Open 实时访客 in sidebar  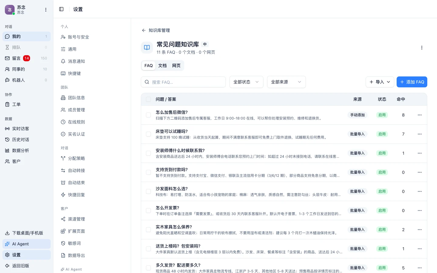[x=27, y=129]
